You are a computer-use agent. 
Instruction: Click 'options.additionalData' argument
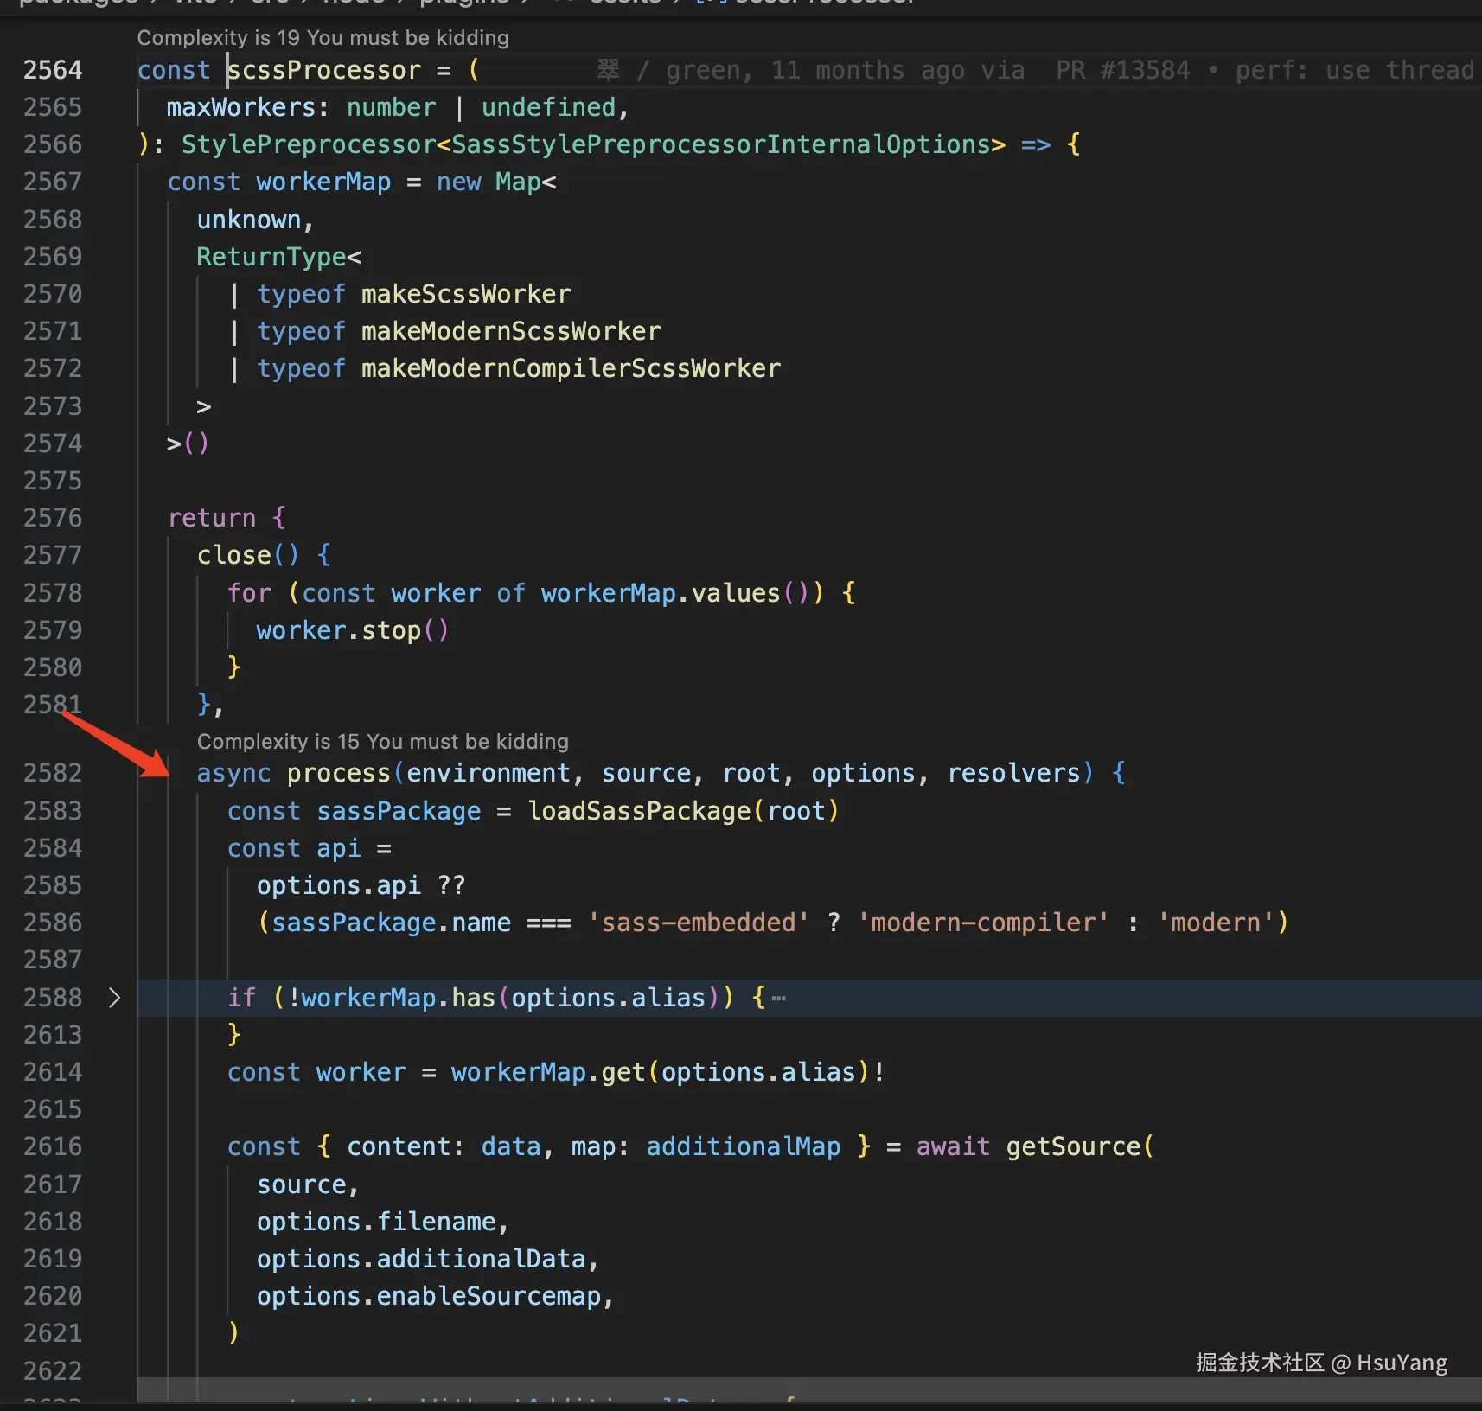[x=421, y=1259]
